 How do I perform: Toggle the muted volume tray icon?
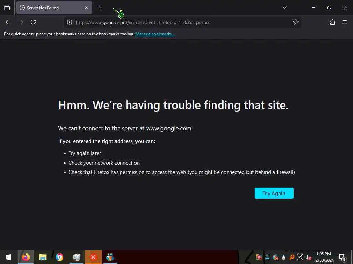[308, 257]
